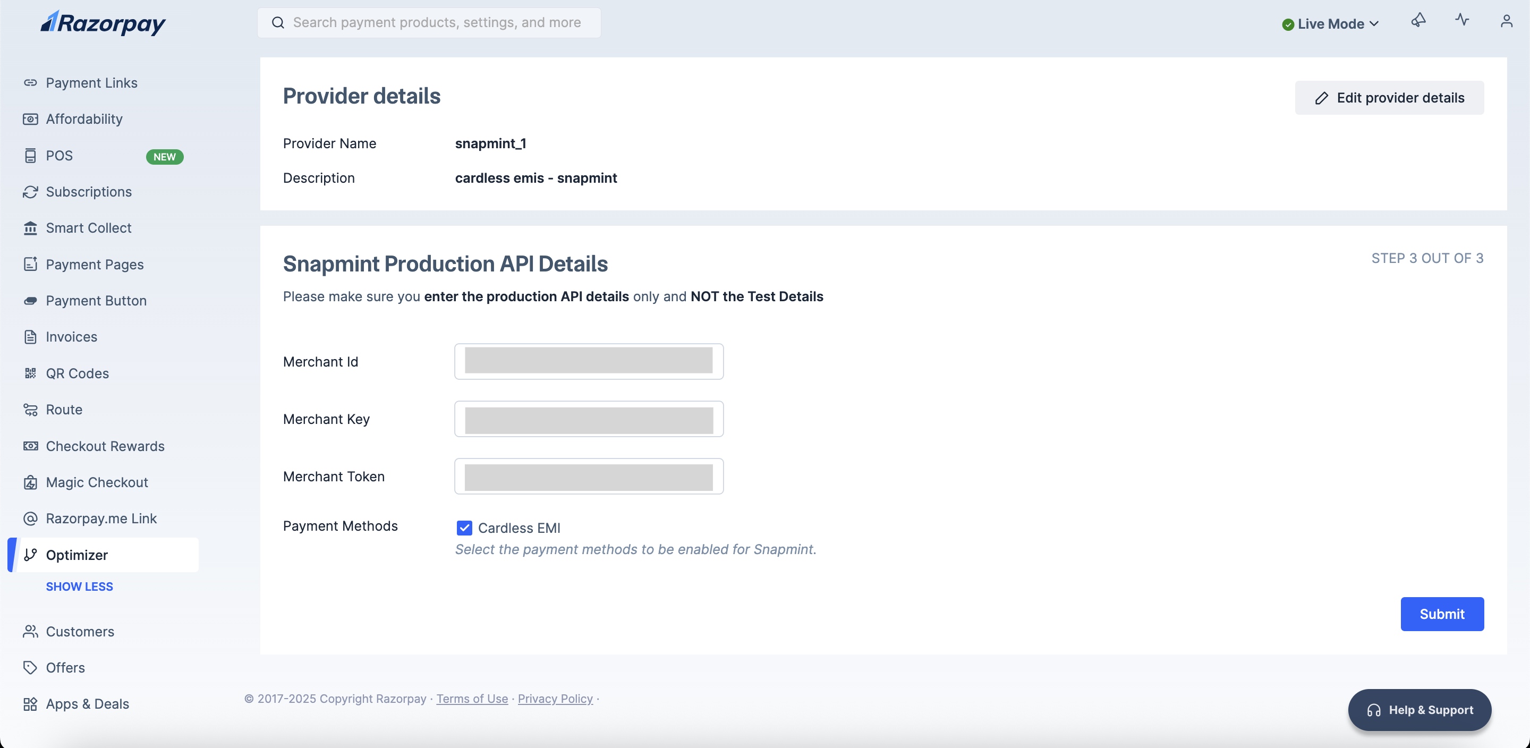Open the Privacy Policy link
This screenshot has width=1530, height=748.
555,699
